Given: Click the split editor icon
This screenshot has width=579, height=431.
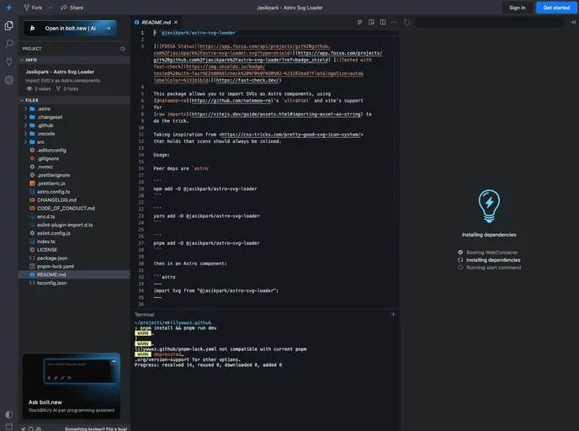Looking at the screenshot, I should click(x=383, y=22).
